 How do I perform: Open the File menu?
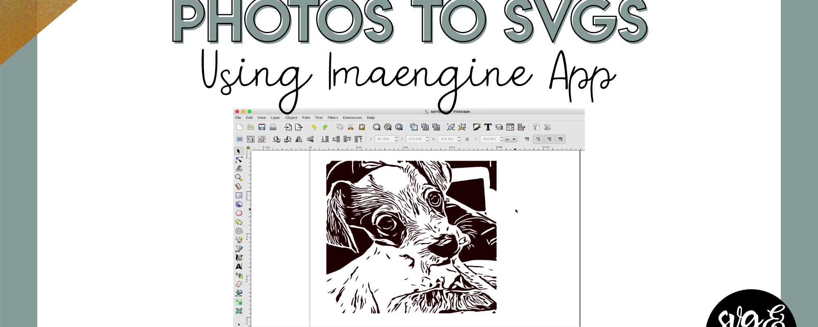pyautogui.click(x=238, y=118)
